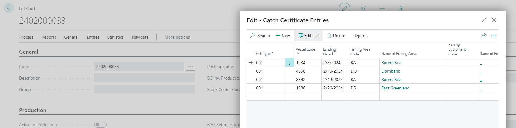
Task: Click the trash icon on Lot Card header
Action: (401, 8)
